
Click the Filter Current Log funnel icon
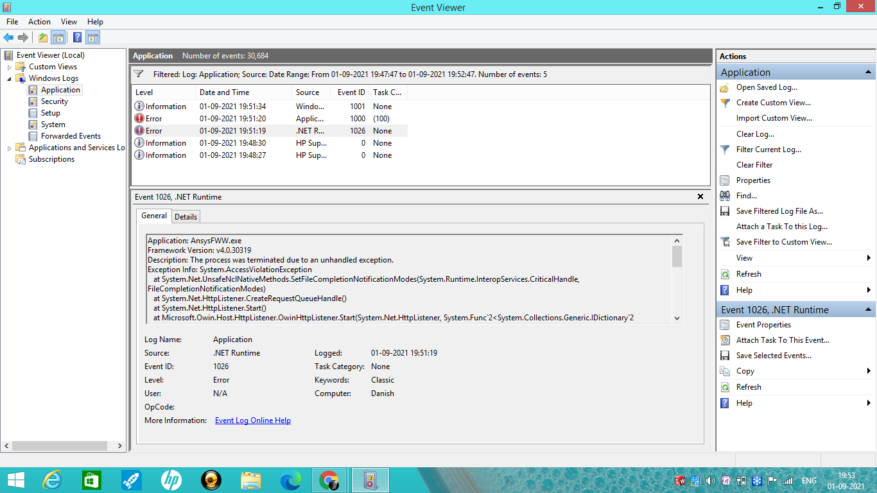click(725, 150)
